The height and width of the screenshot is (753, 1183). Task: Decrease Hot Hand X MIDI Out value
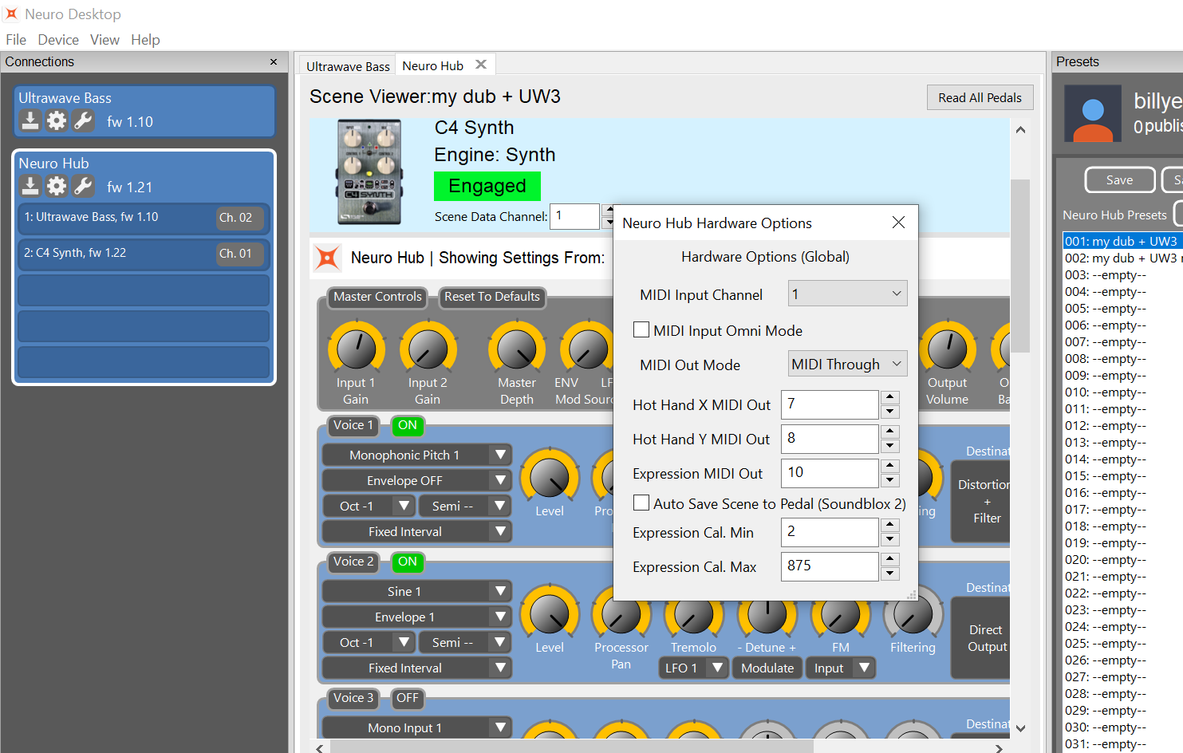[890, 412]
